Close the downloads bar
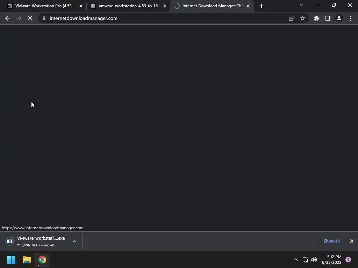This screenshot has height=268, width=358. tap(352, 241)
